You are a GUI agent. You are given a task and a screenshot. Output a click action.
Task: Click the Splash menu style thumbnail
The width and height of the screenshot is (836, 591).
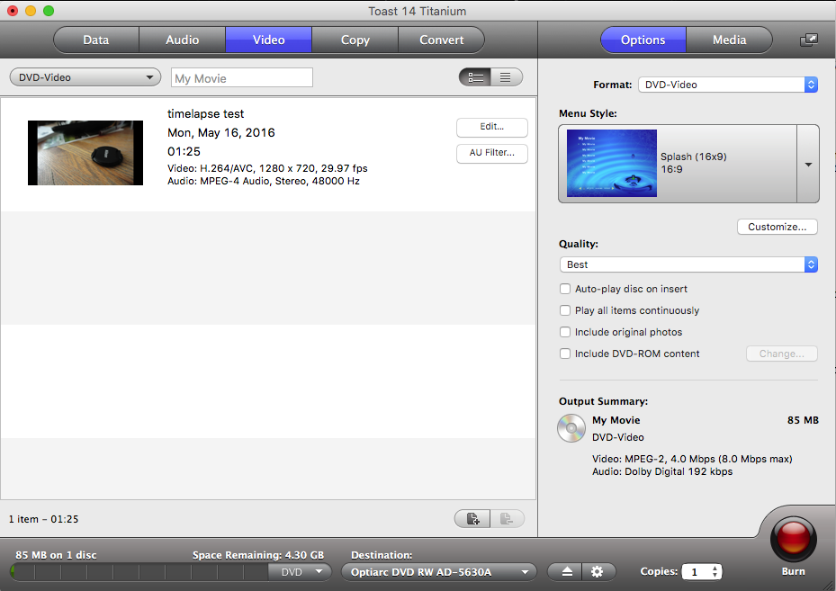pyautogui.click(x=612, y=163)
